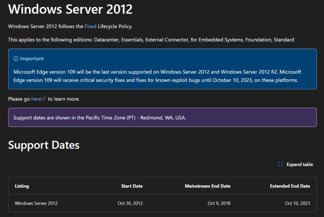
Task: Click the external link icon beside "here"
Action: click(44, 99)
